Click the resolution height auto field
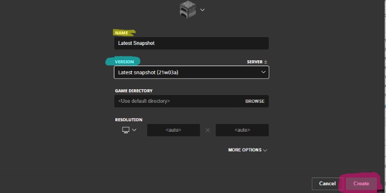The width and height of the screenshot is (386, 193). click(242, 130)
